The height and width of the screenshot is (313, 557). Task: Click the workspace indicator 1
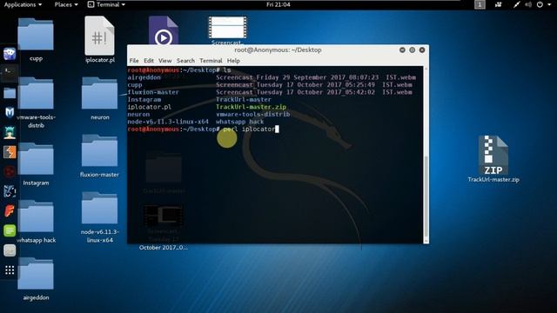click(x=480, y=4)
